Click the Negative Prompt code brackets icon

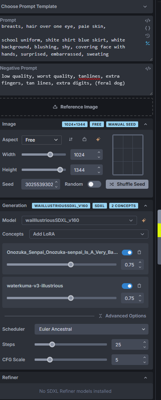tap(148, 69)
